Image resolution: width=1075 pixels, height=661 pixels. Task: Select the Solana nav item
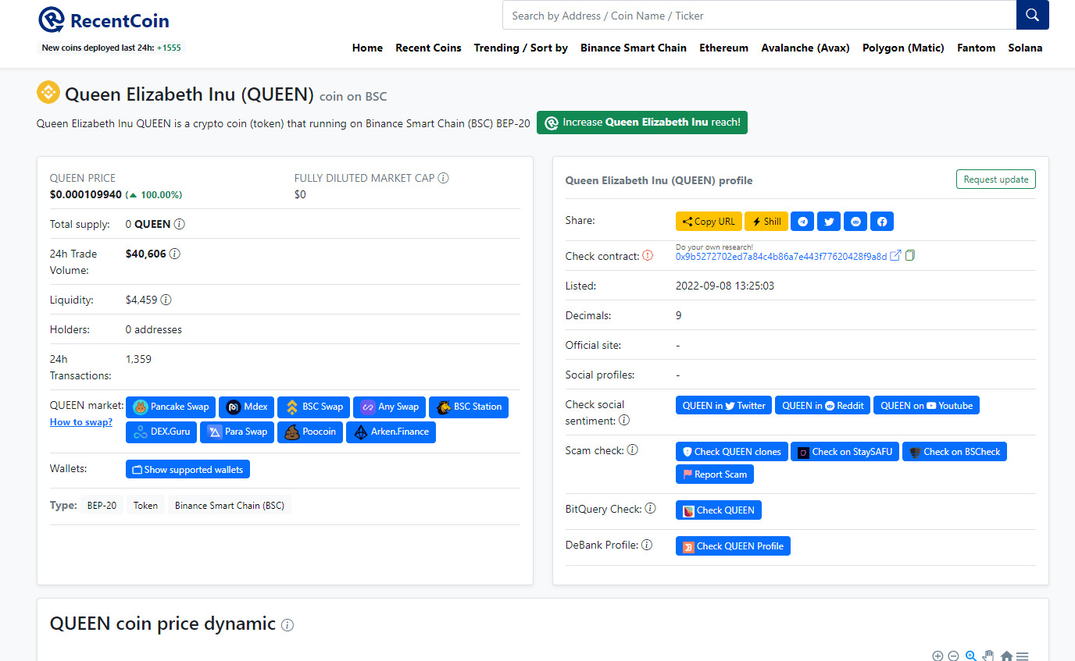pyautogui.click(x=1025, y=48)
